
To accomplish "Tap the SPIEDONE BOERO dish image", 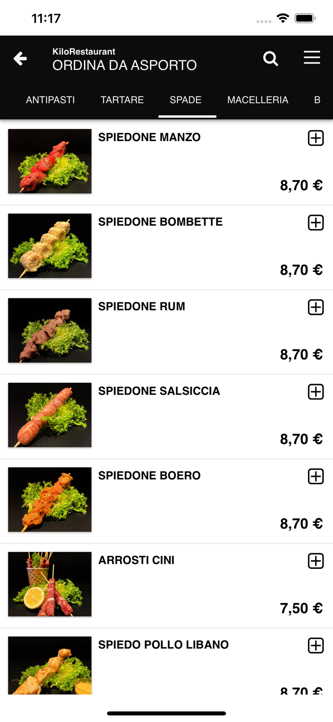I will point(49,499).
